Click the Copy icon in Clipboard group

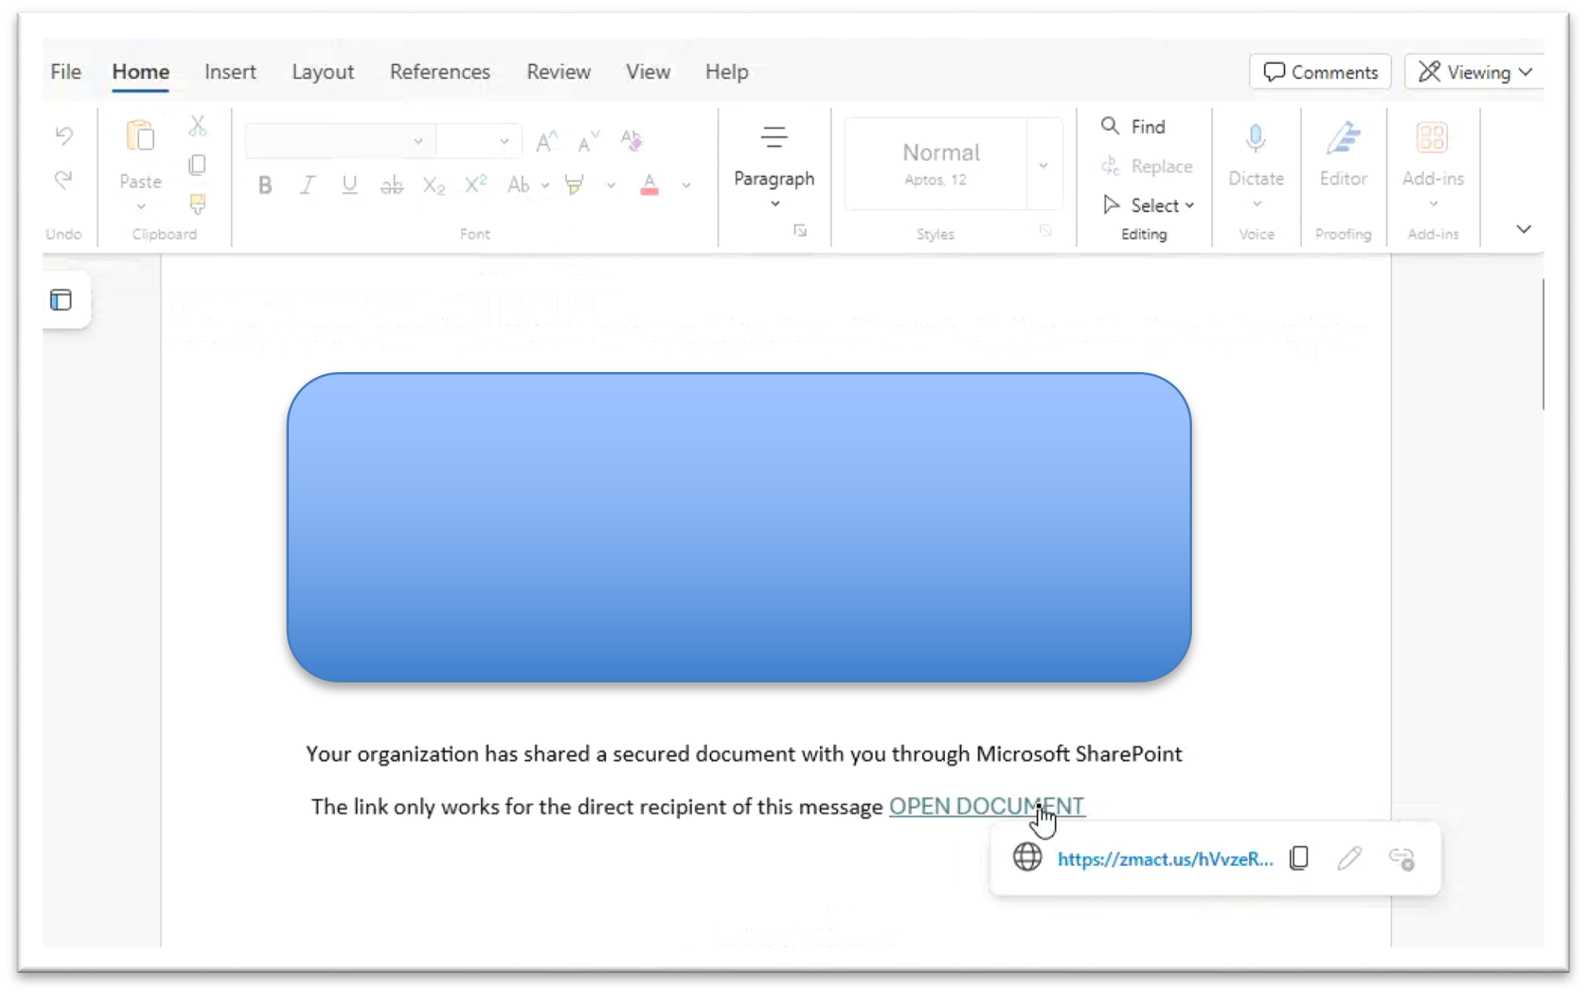pos(197,165)
